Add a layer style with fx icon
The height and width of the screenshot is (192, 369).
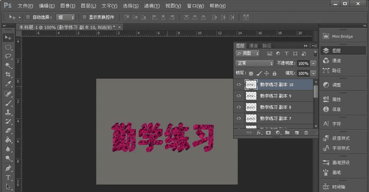259,133
